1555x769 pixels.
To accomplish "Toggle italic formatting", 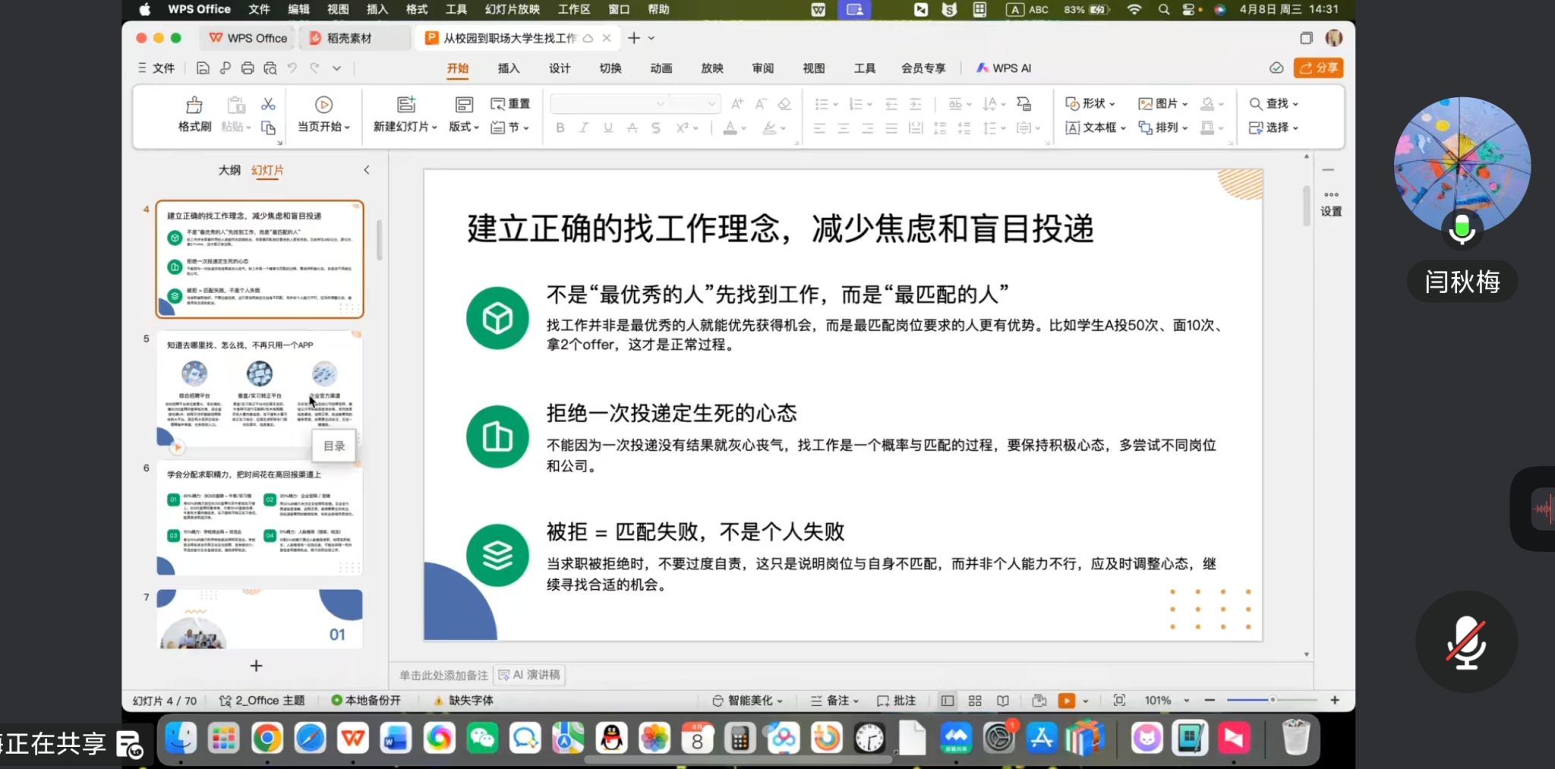I will pyautogui.click(x=584, y=128).
